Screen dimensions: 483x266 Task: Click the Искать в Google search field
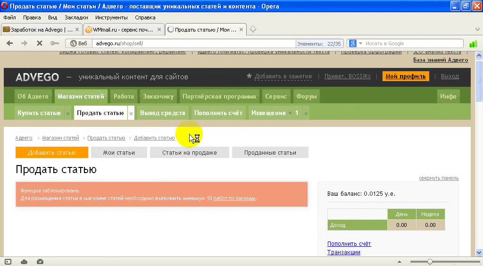click(413, 43)
